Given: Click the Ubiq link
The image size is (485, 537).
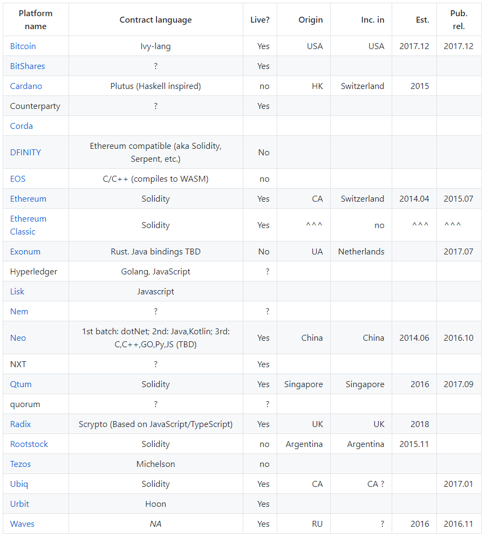Looking at the screenshot, I should (x=19, y=484).
